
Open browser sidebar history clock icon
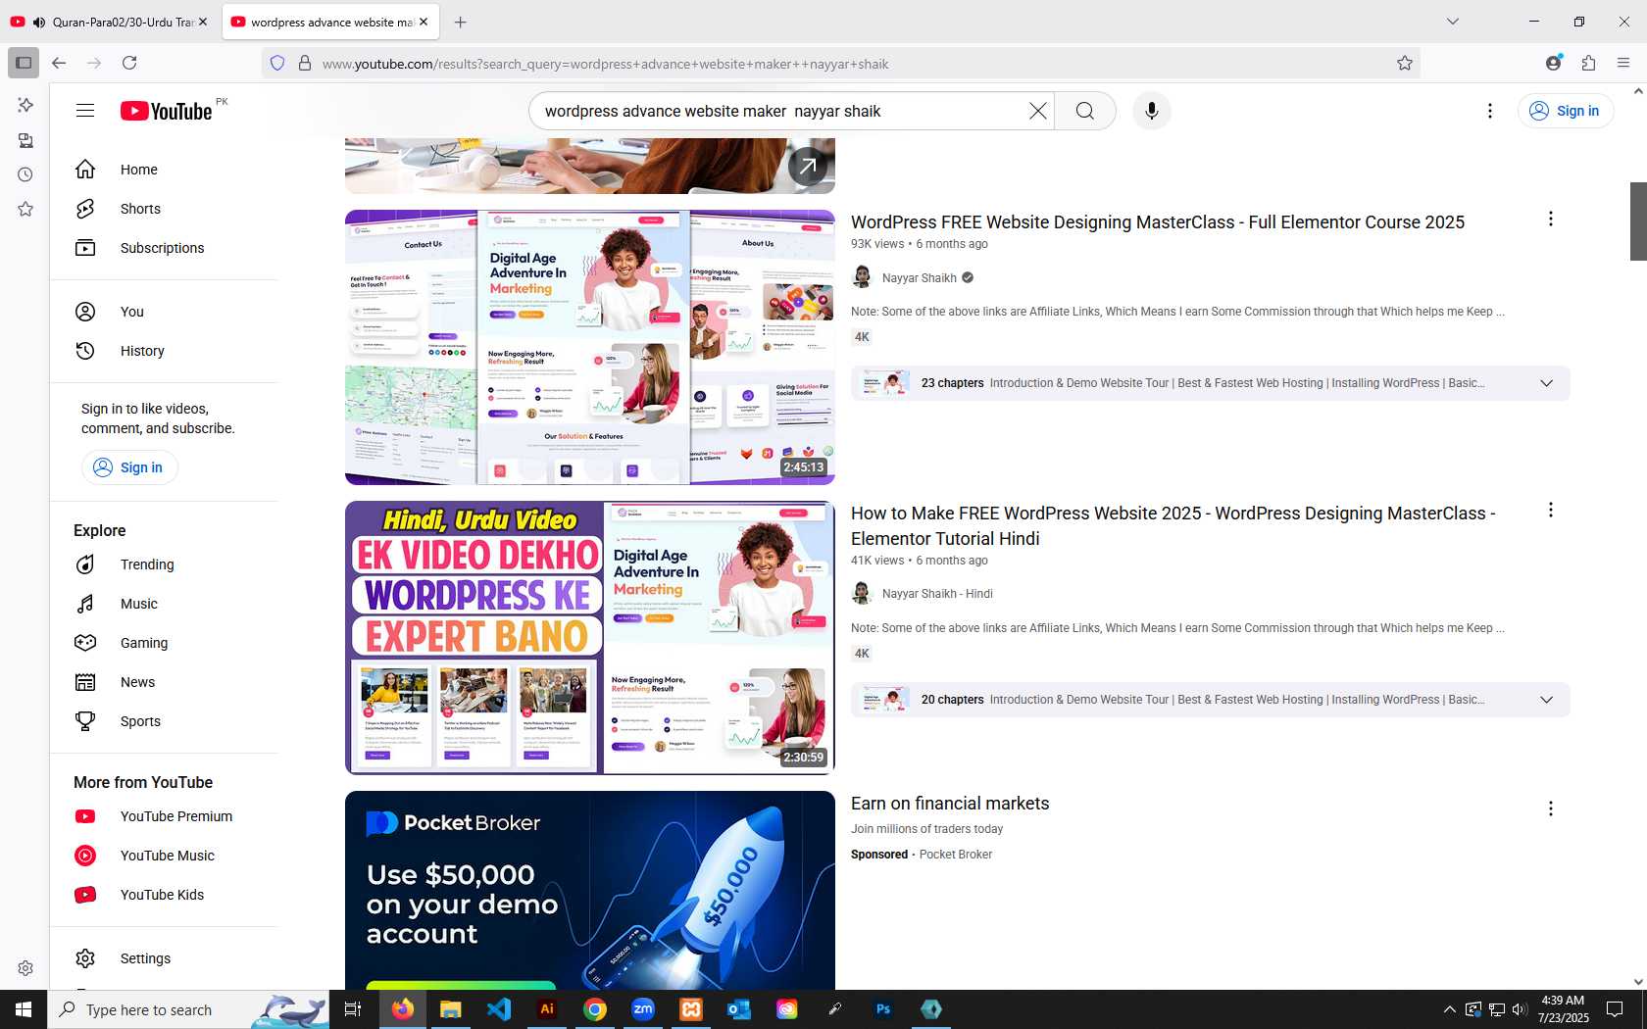[x=25, y=174]
